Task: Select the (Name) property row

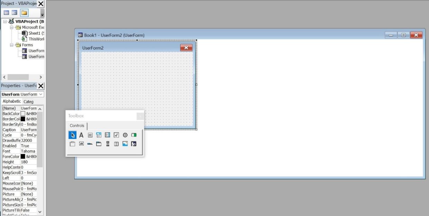Action: click(x=19, y=108)
